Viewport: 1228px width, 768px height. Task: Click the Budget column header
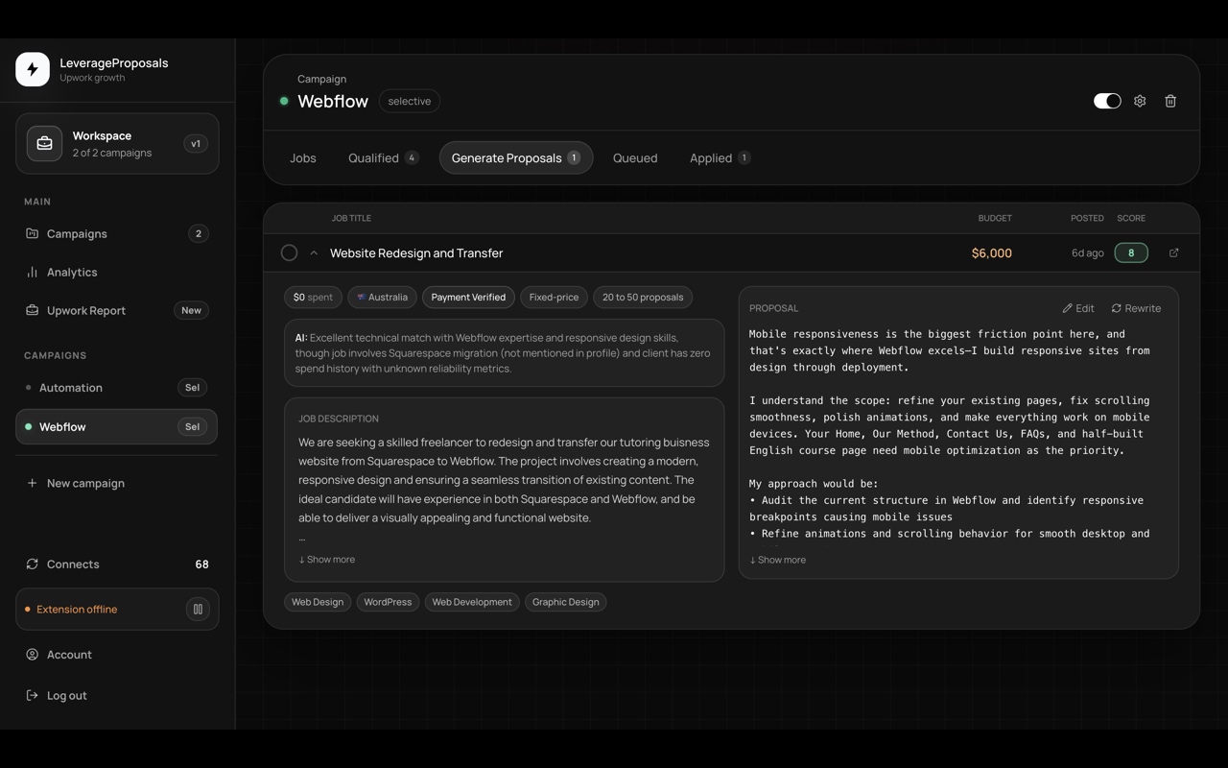(995, 218)
